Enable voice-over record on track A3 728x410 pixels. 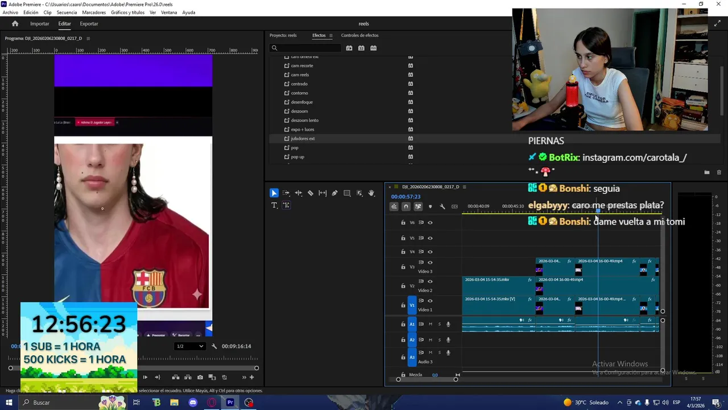pyautogui.click(x=448, y=352)
